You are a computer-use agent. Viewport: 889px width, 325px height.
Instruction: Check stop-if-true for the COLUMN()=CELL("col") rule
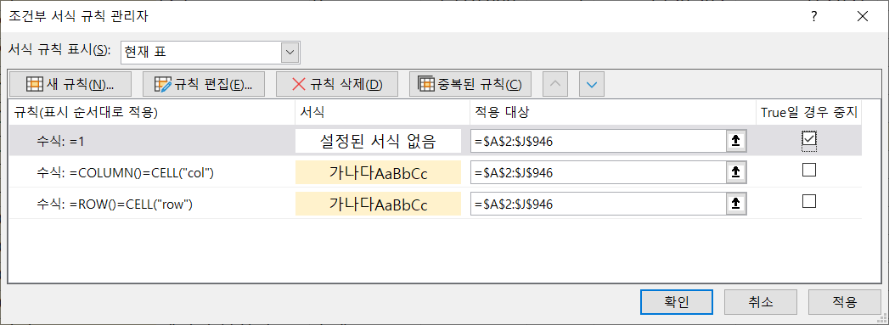[x=809, y=170]
